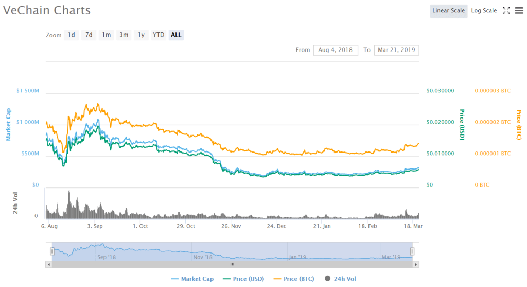The image size is (527, 287).
Task: Set zoom to 1m
Action: click(106, 35)
